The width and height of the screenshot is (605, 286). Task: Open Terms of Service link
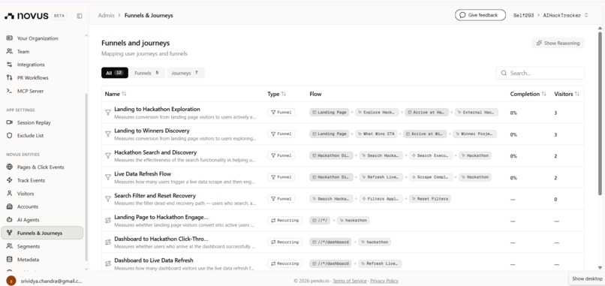[x=350, y=281]
